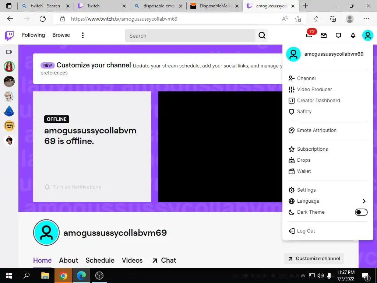377x283 pixels.
Task: Open Wallet from the user menu
Action: tap(328, 171)
